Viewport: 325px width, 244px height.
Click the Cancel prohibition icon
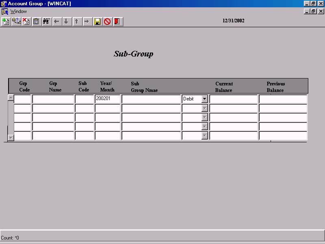point(108,22)
